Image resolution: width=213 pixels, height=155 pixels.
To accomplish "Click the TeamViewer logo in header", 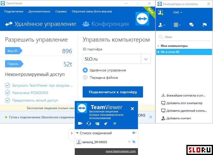I will pos(142,19).
